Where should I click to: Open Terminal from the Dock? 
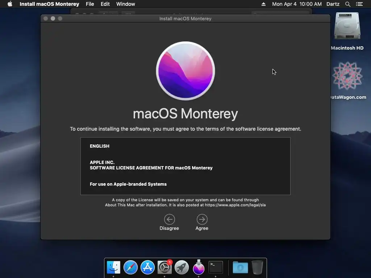[216, 267]
